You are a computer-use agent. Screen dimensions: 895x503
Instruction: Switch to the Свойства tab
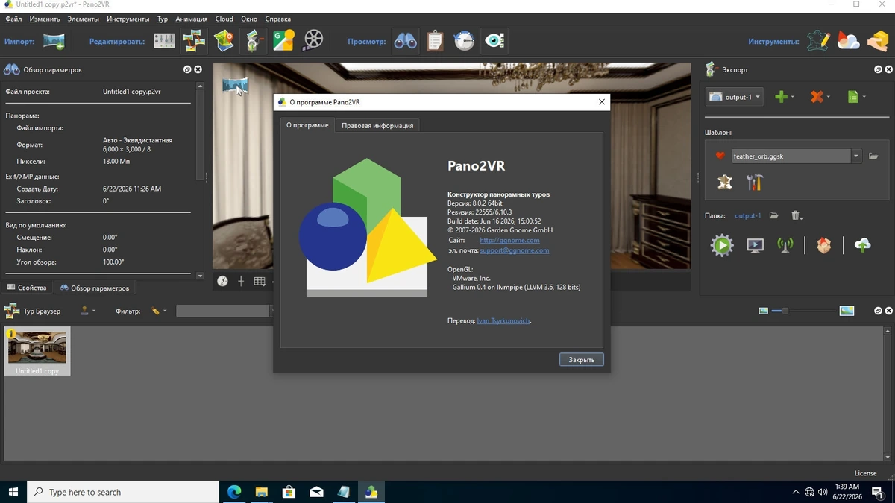pyautogui.click(x=26, y=288)
